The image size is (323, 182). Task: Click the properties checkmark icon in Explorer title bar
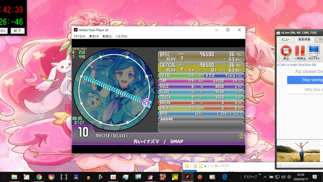pyautogui.click(x=195, y=166)
